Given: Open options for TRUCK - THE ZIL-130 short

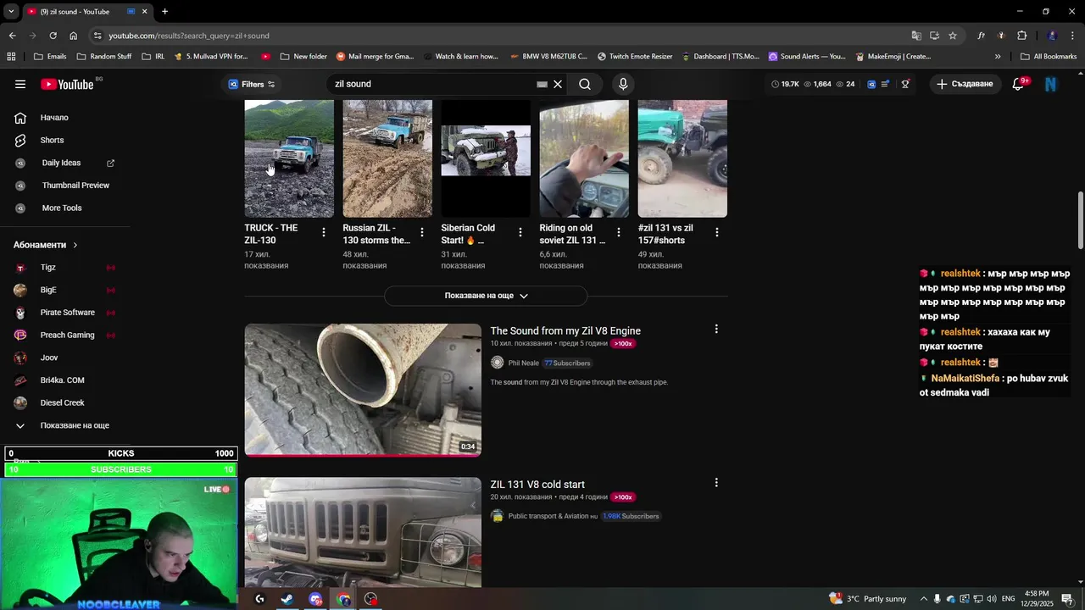Looking at the screenshot, I should (324, 232).
